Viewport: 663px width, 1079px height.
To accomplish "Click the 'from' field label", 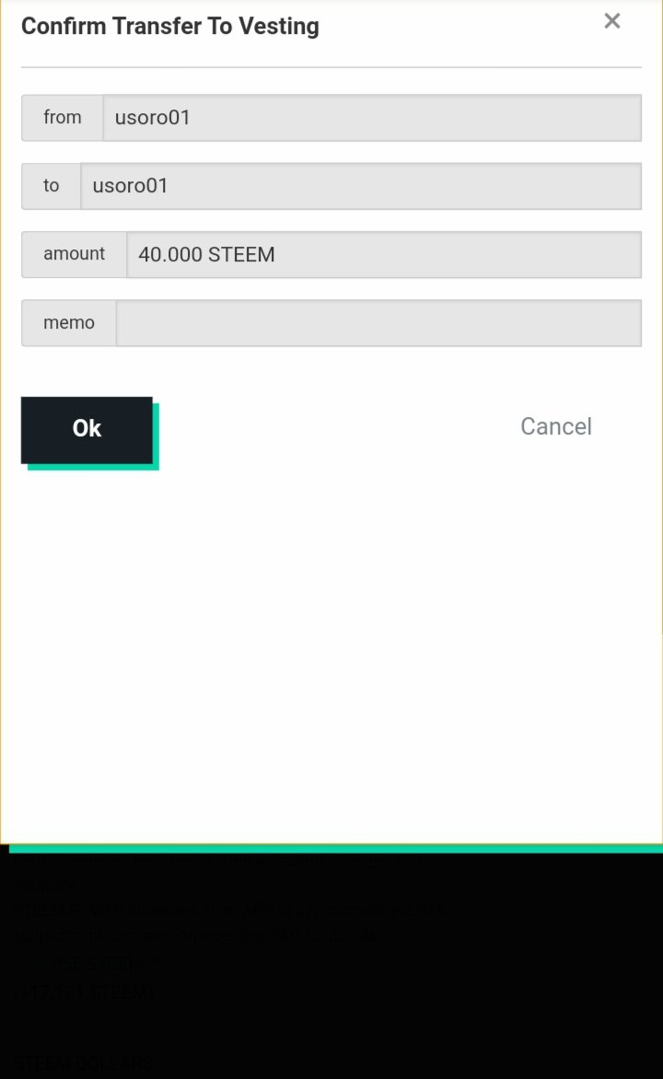I will tap(63, 118).
